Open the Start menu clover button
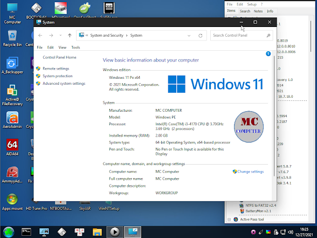This screenshot has width=317, height=238. coord(9,232)
